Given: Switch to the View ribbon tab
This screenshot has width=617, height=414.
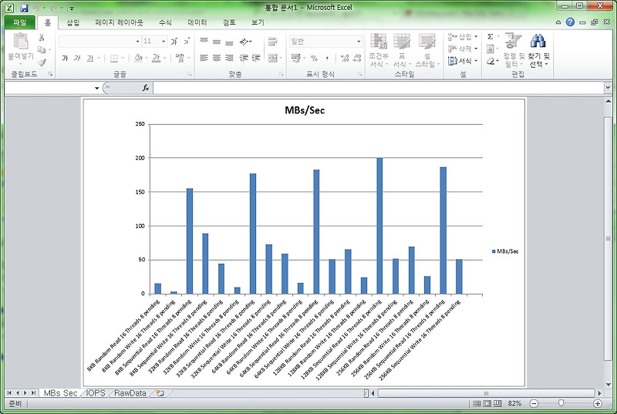Looking at the screenshot, I should coord(258,22).
